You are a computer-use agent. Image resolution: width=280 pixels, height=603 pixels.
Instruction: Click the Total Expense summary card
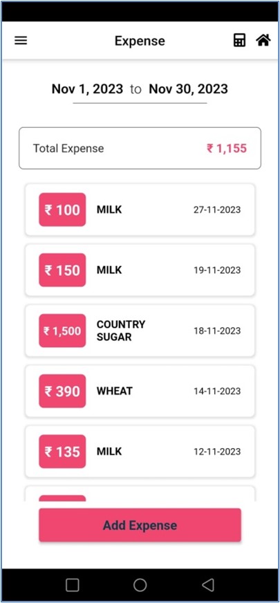(x=140, y=148)
